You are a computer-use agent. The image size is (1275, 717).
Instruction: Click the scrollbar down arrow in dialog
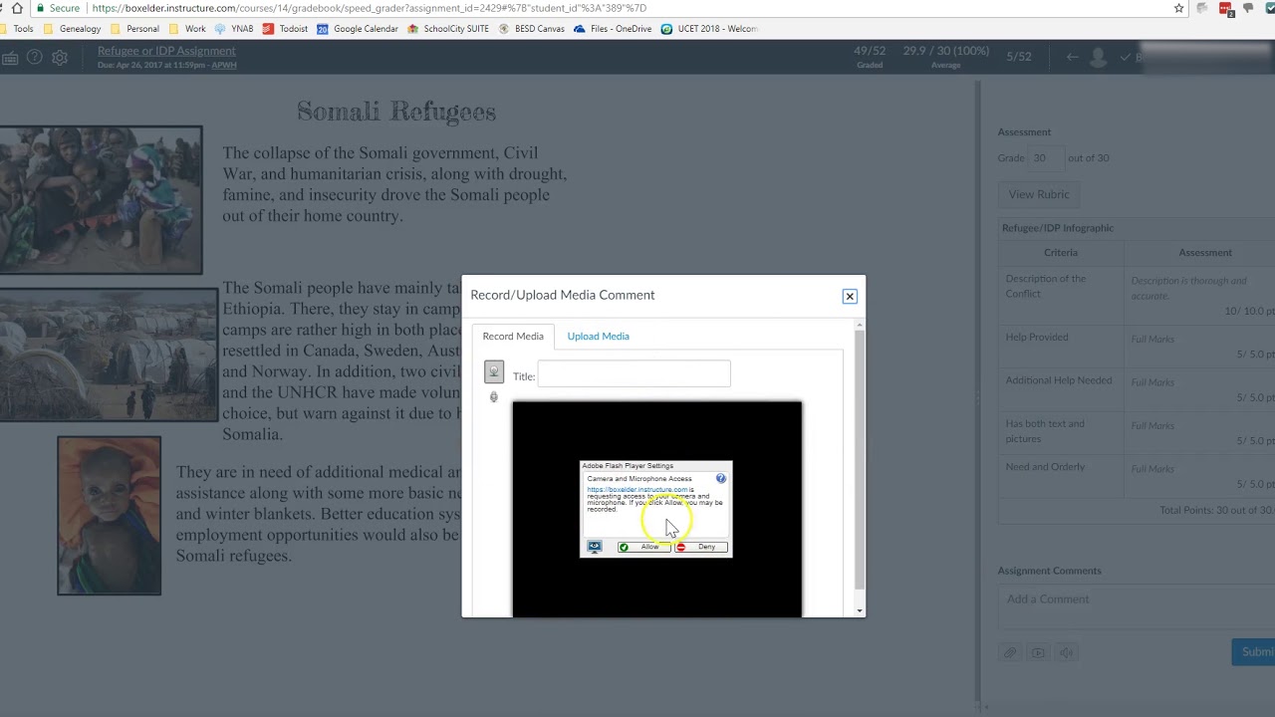tap(860, 610)
